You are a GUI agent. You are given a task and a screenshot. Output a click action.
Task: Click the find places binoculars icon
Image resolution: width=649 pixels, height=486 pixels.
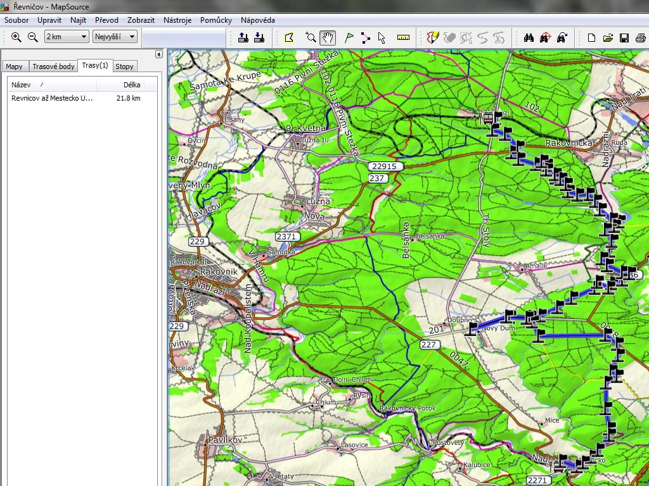point(529,37)
